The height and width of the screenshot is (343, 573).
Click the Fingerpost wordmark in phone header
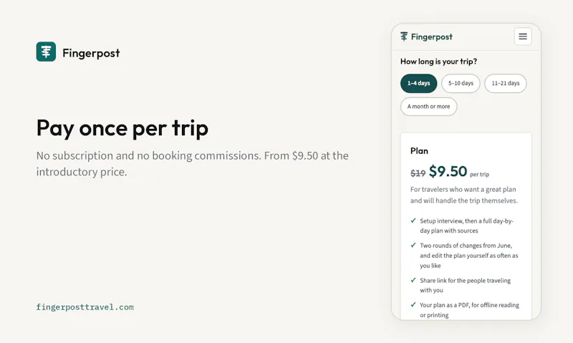[x=432, y=37]
